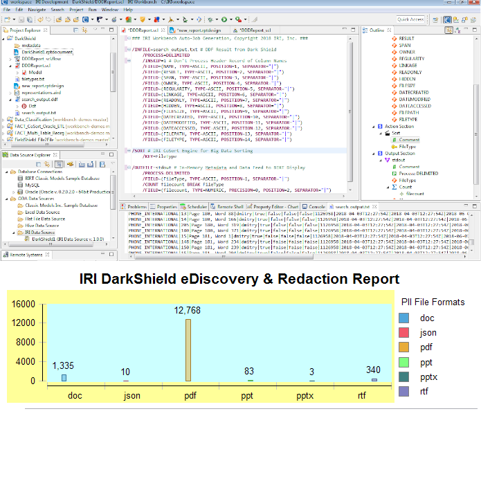Image resolution: width=481 pixels, height=481 pixels.
Task: Switch to new_report.rptdesign editor tab
Action: pyautogui.click(x=199, y=30)
